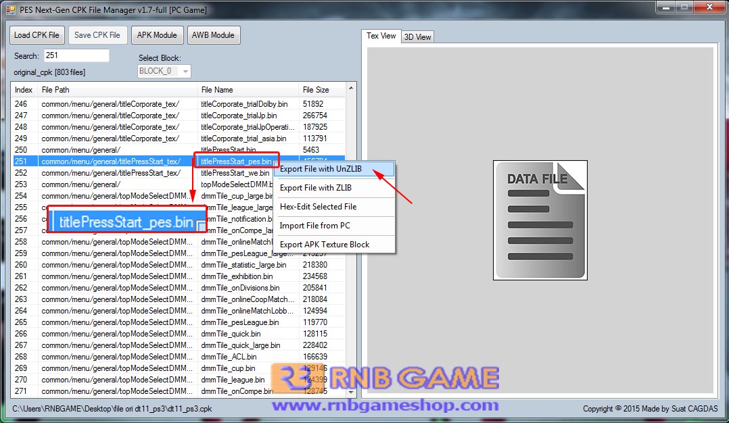
Task: Click the Copyright 2015 Suat CAGDAS text
Action: [650, 409]
